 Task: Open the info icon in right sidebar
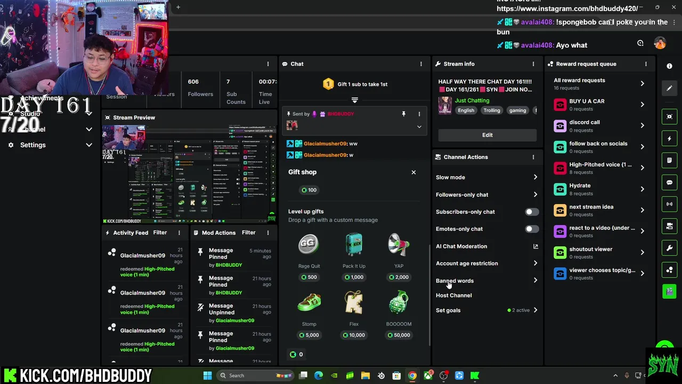click(x=669, y=66)
